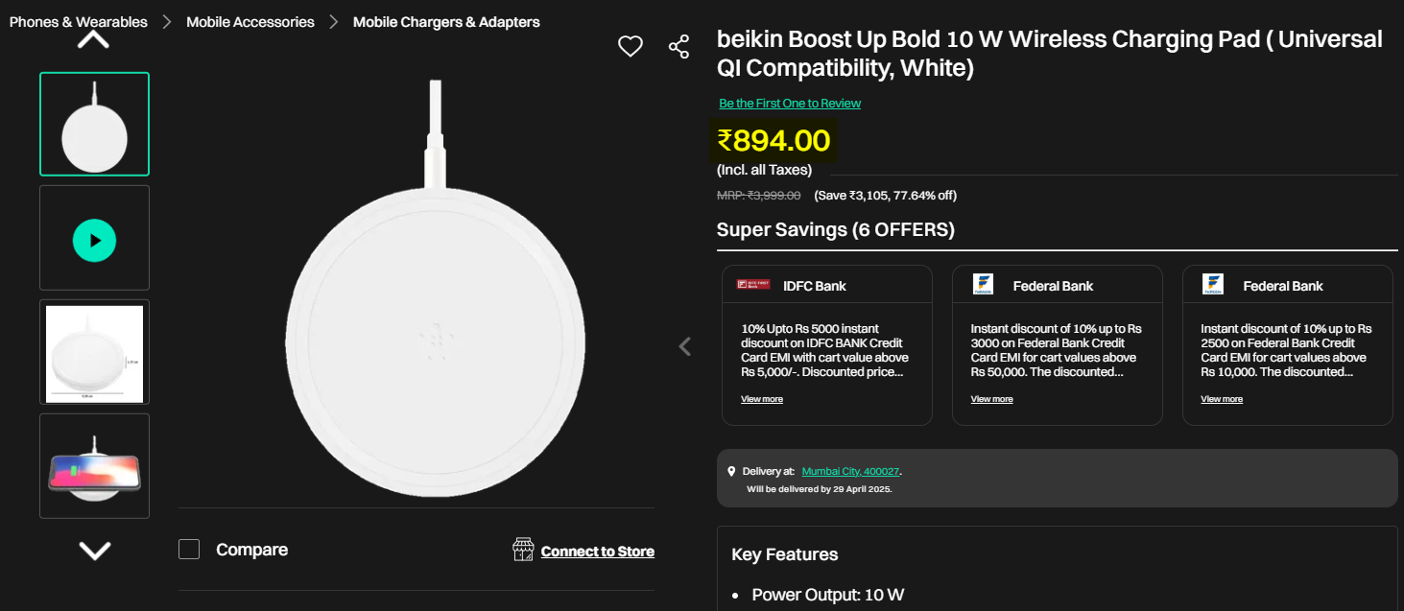The width and height of the screenshot is (1404, 611).
Task: Click Connect to Store link
Action: coord(597,552)
